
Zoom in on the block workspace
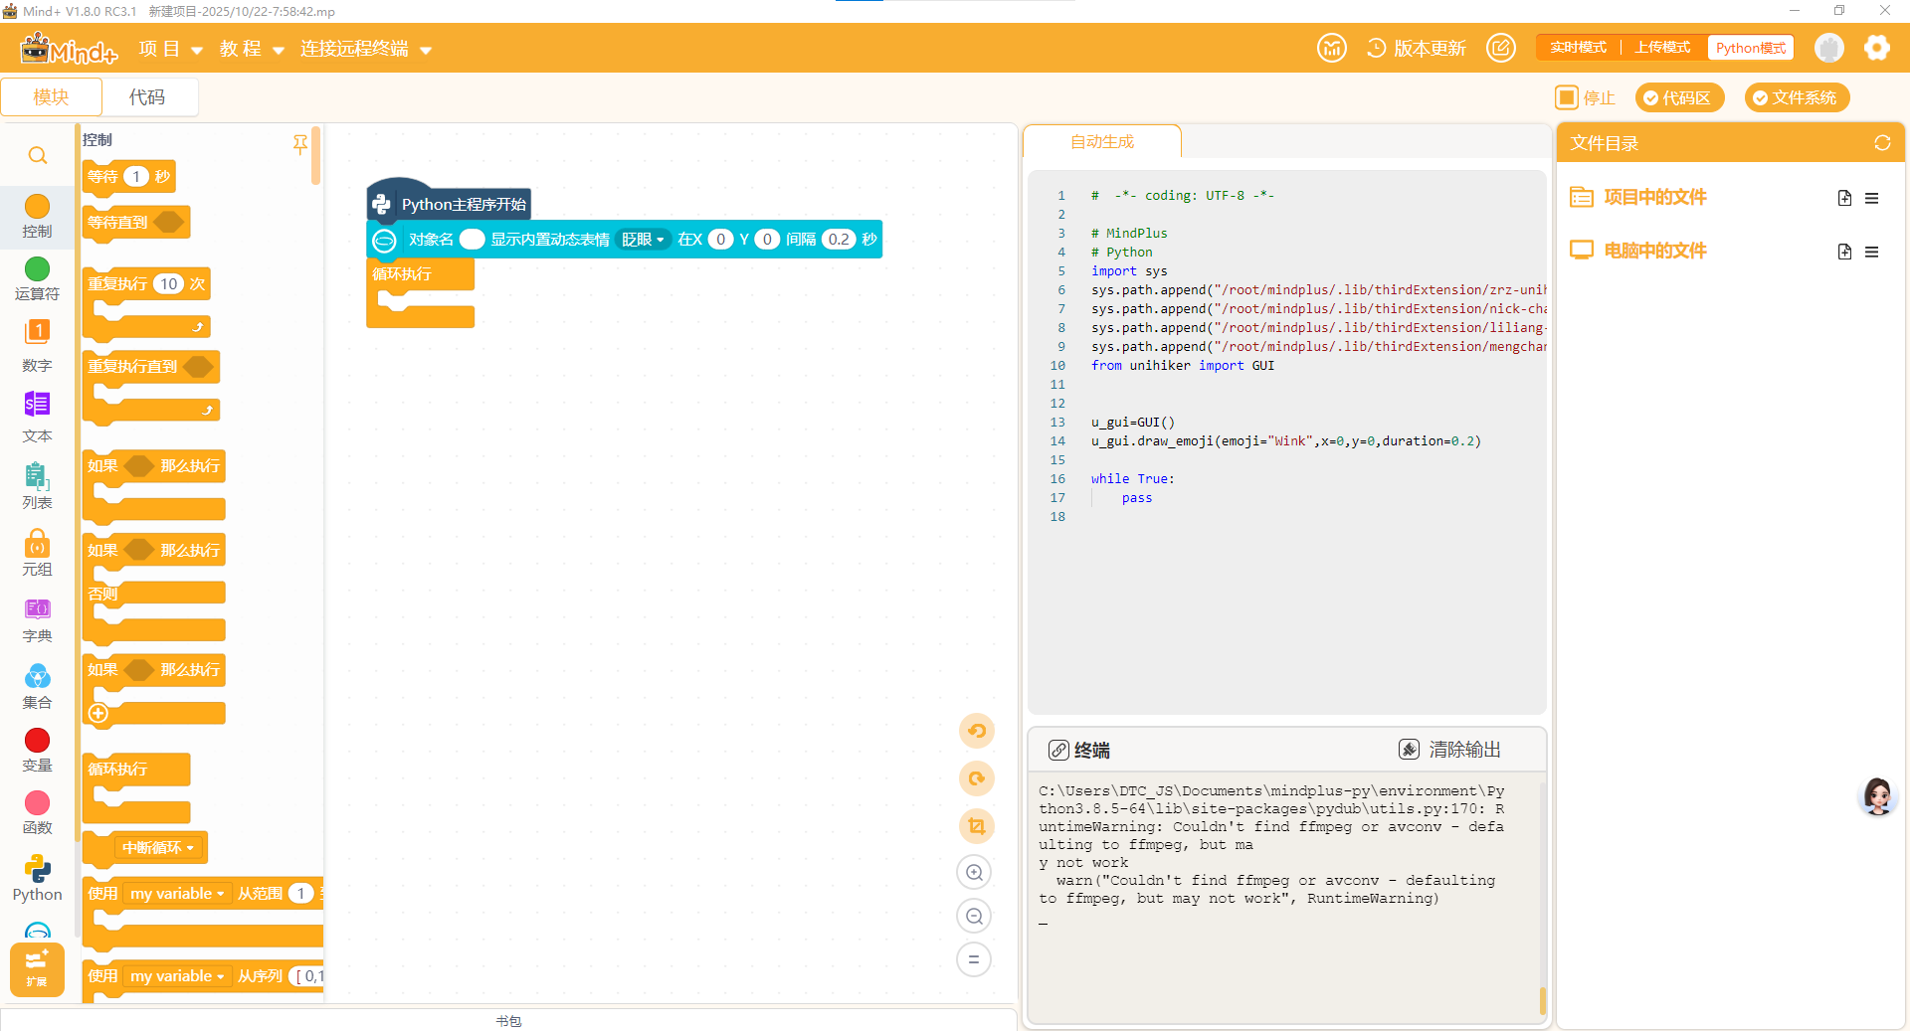pos(975,873)
